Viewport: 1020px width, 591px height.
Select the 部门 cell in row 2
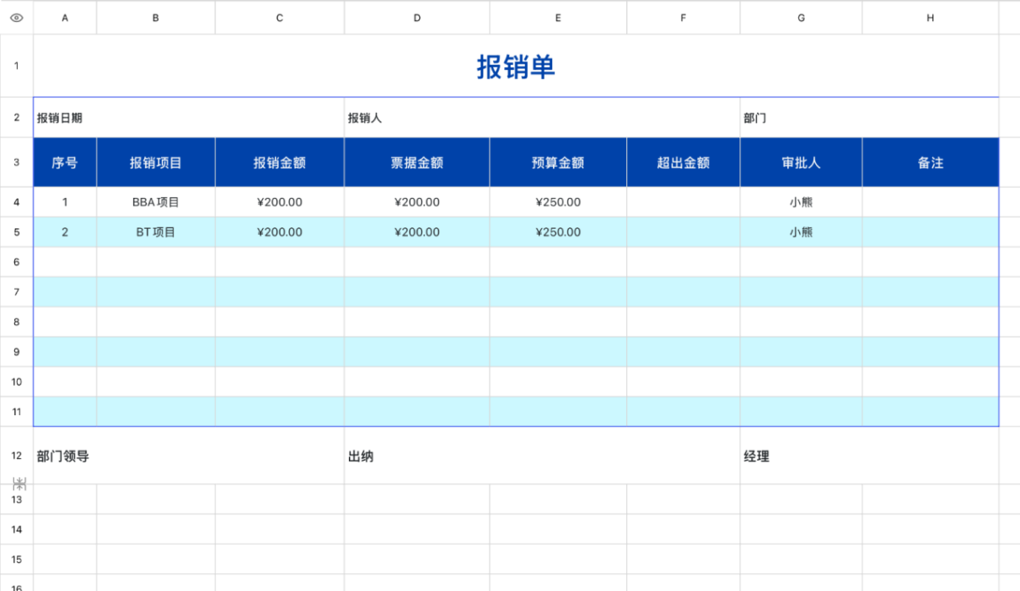754,118
